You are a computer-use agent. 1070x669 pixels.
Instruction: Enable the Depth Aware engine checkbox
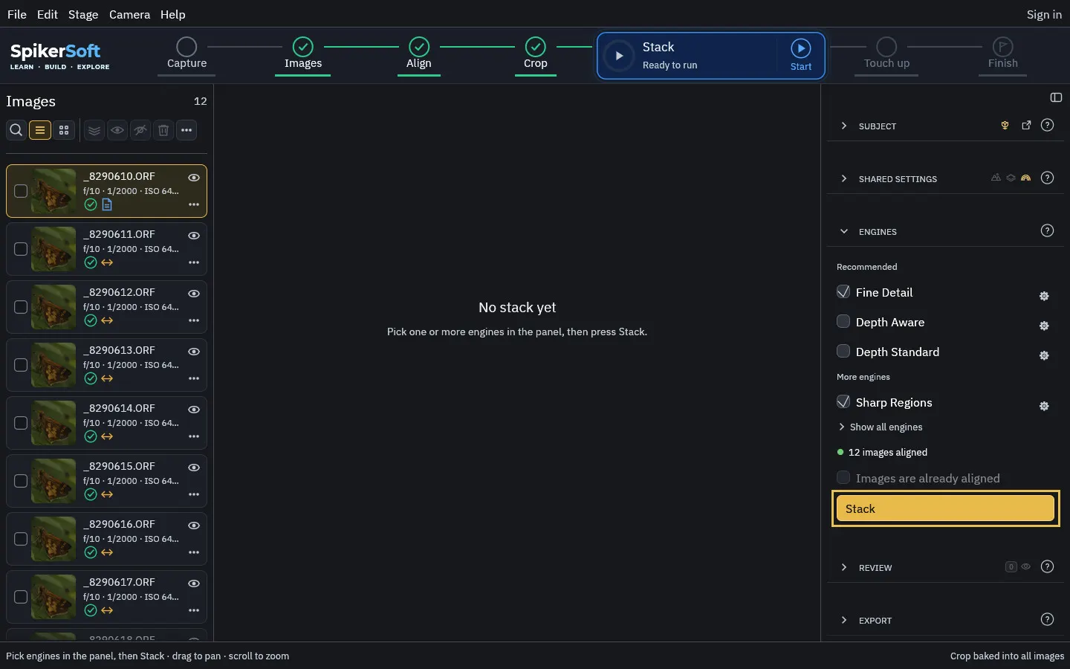tap(843, 321)
